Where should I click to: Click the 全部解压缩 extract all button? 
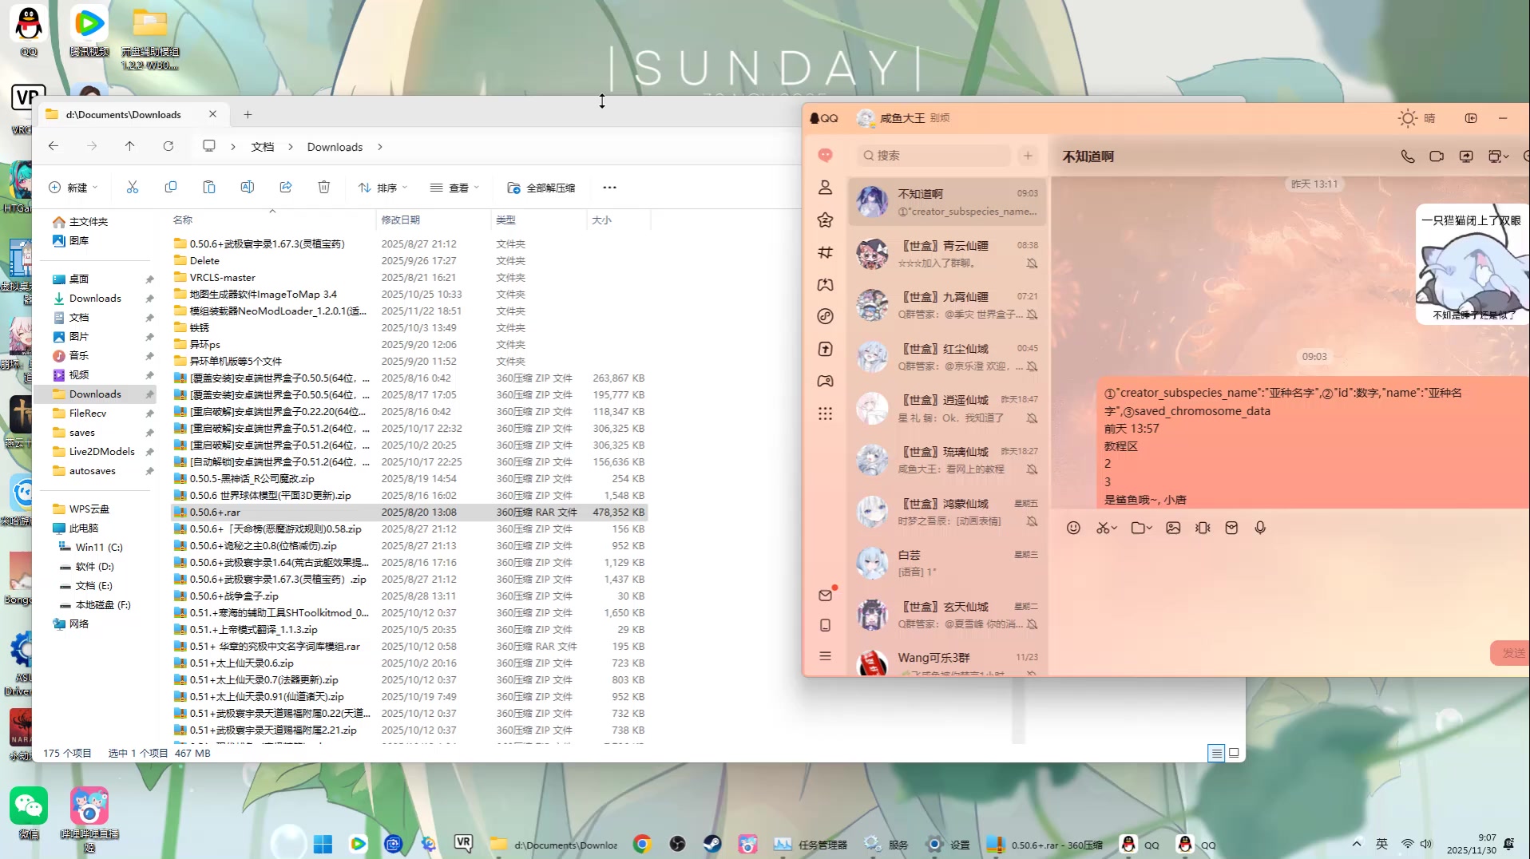tap(541, 188)
